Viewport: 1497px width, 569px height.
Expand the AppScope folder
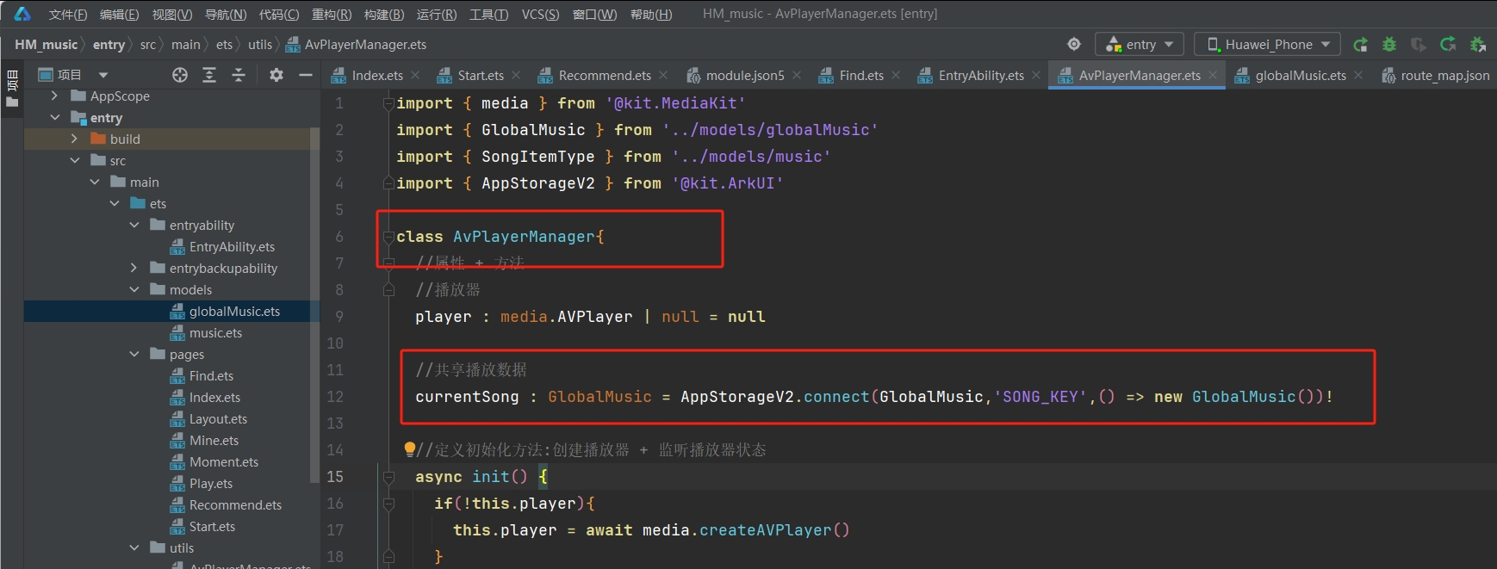(54, 96)
